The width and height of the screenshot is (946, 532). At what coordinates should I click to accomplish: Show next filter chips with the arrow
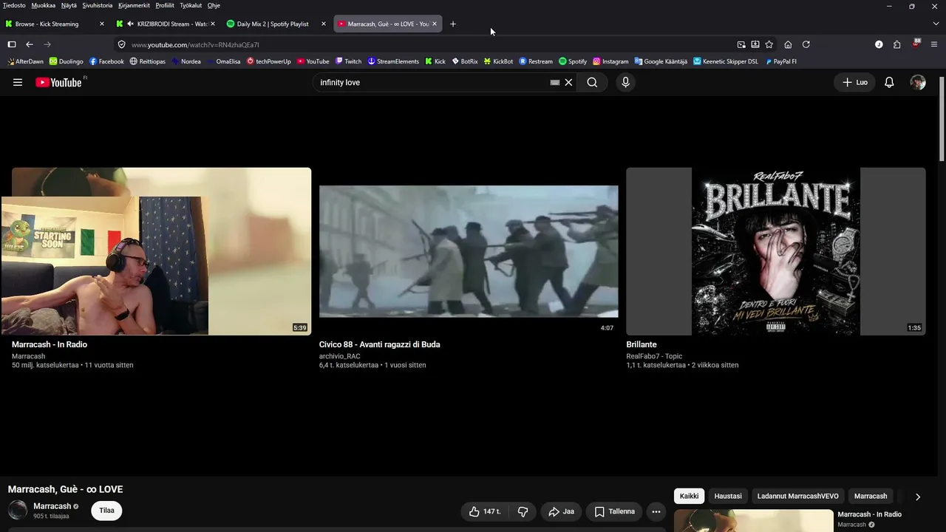click(918, 497)
